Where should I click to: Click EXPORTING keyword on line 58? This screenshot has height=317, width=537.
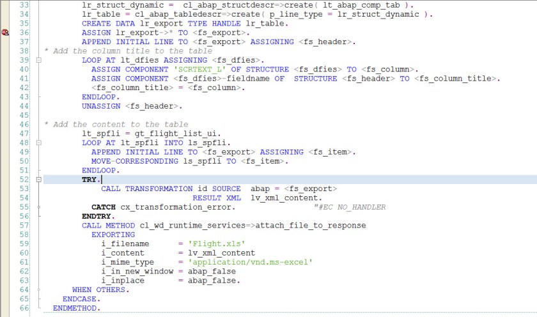[x=113, y=235]
